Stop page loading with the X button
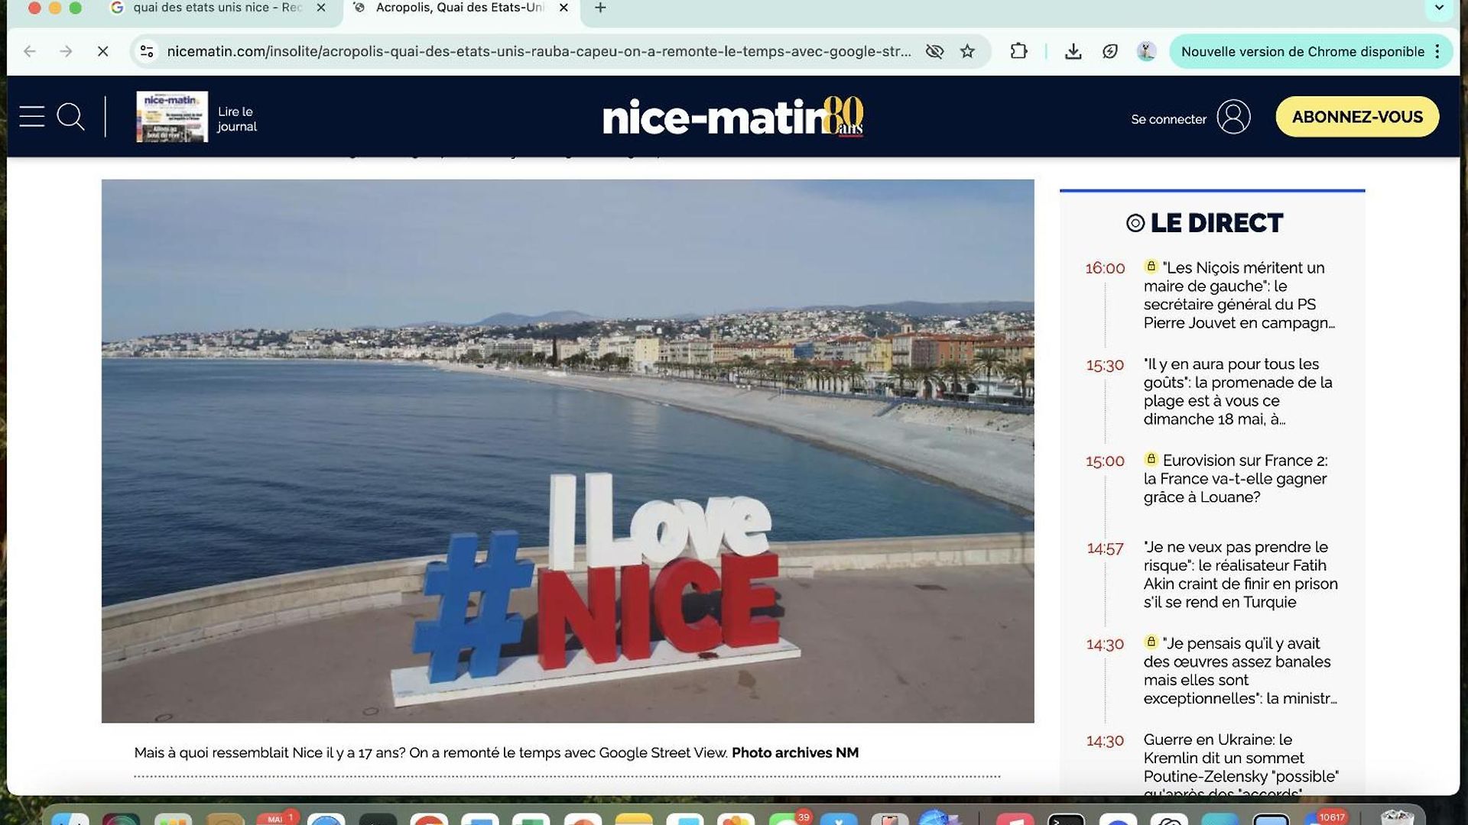This screenshot has height=825, width=1468. tap(103, 51)
